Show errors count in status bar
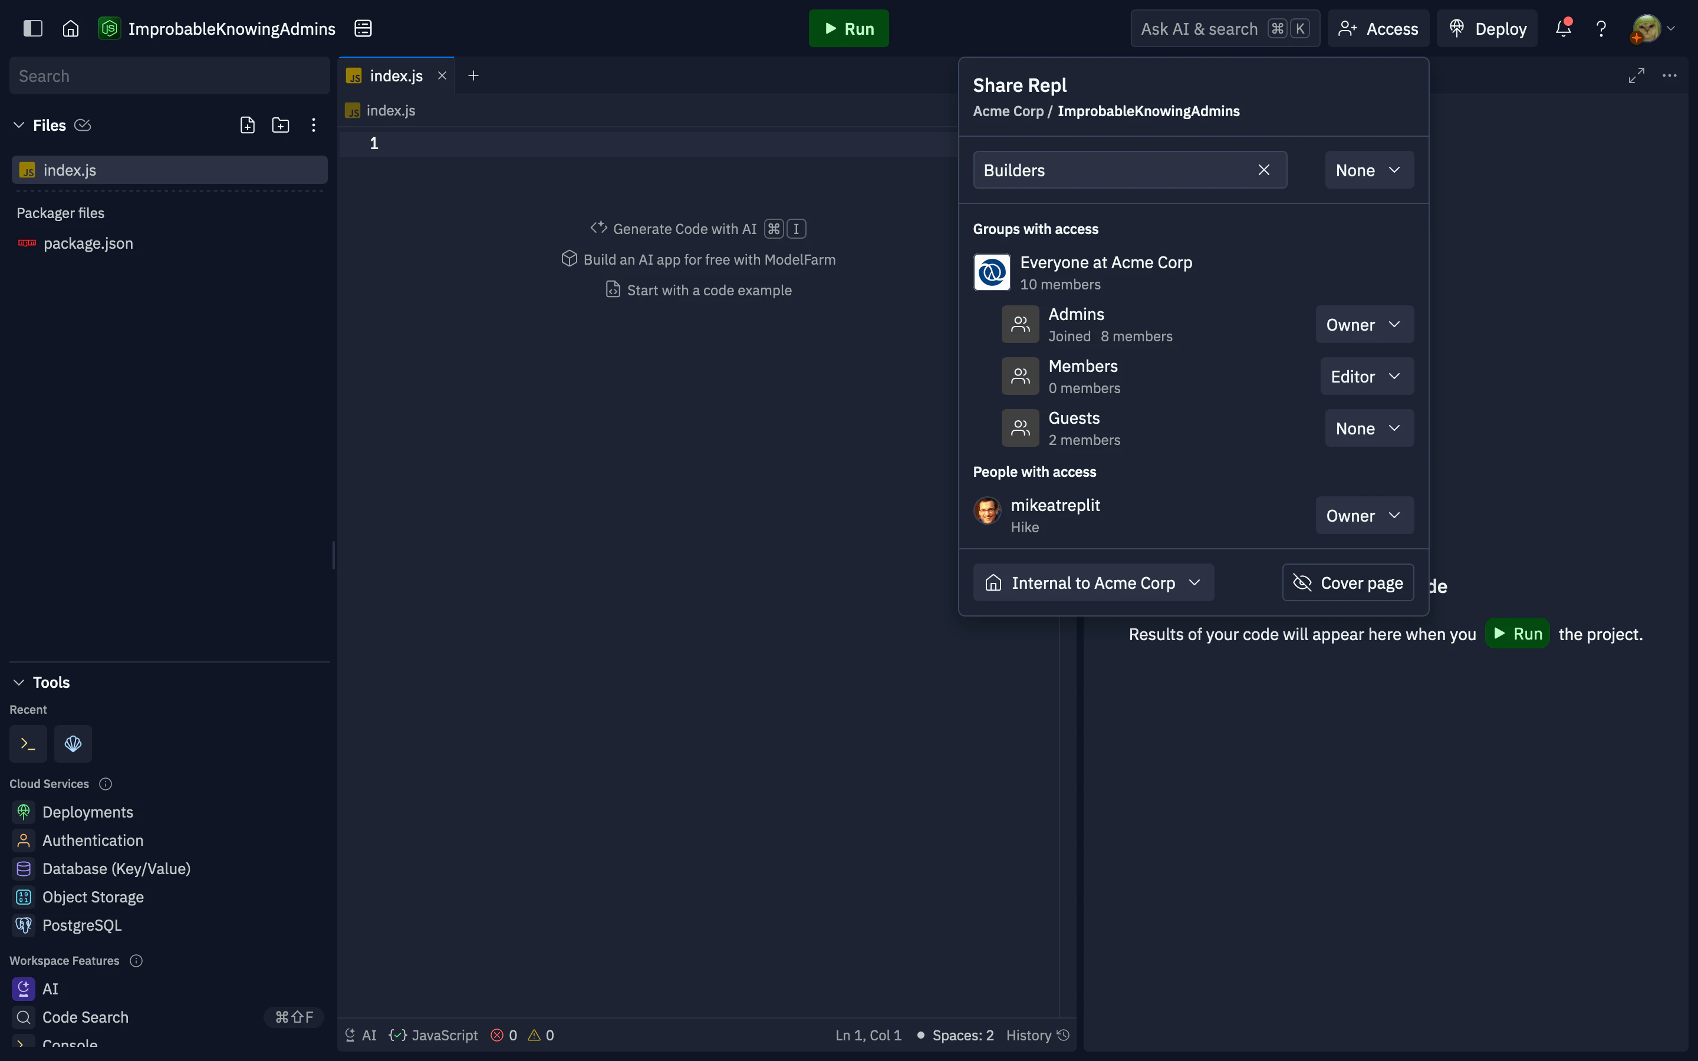This screenshot has height=1061, width=1698. (504, 1035)
